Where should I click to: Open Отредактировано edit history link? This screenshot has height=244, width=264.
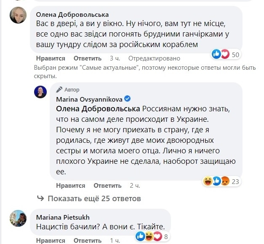tap(154, 58)
